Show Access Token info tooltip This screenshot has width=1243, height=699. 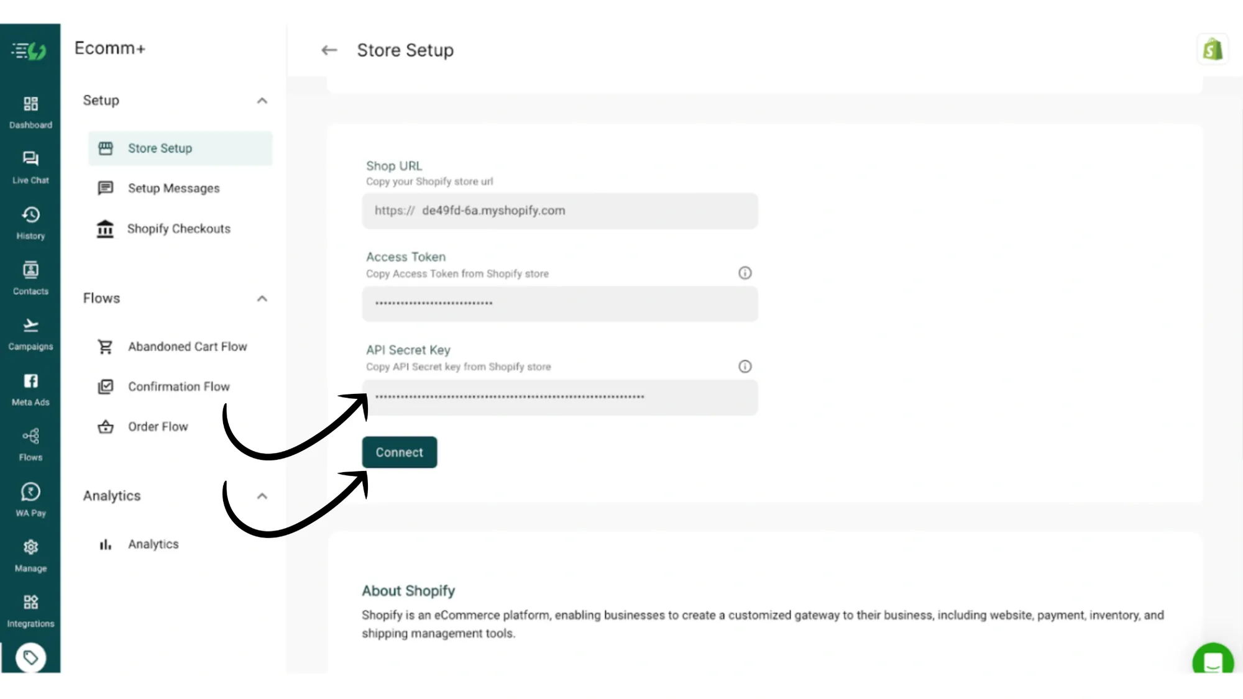745,272
